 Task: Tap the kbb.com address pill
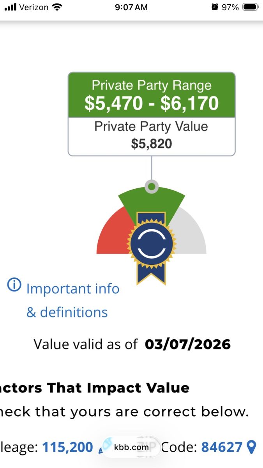pos(131,447)
